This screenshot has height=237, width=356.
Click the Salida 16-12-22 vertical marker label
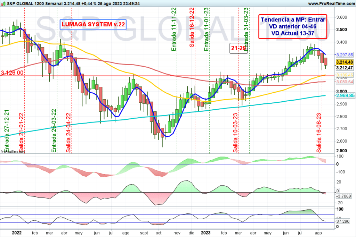pyautogui.click(x=192, y=27)
